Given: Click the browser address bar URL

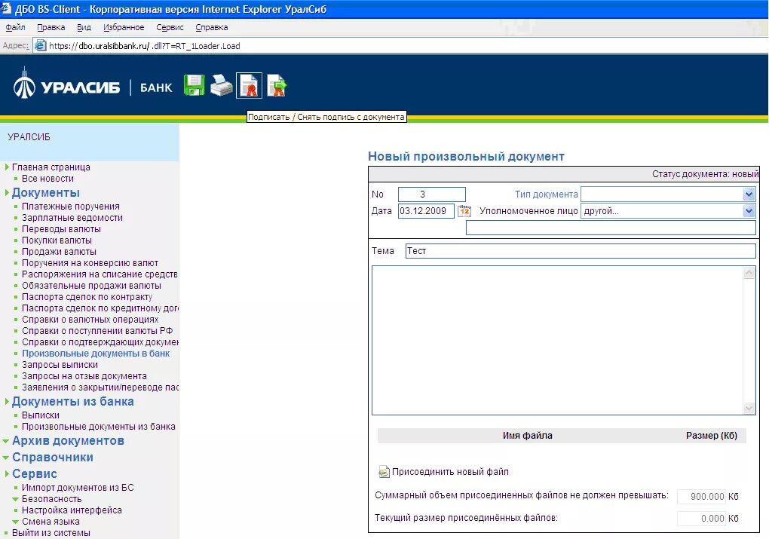Looking at the screenshot, I should click(144, 46).
